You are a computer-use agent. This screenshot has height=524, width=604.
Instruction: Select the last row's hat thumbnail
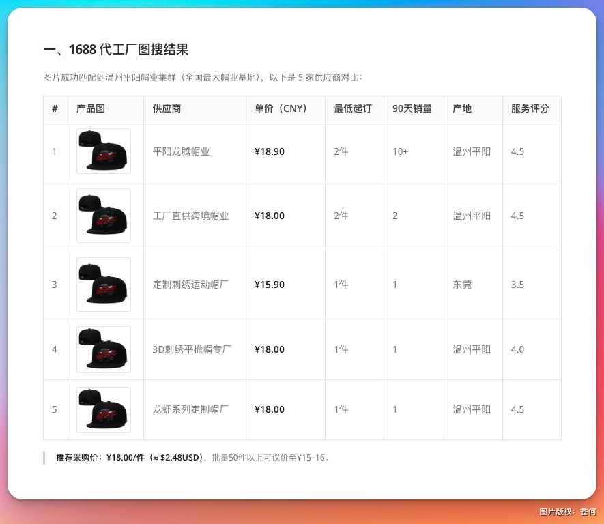coord(103,409)
